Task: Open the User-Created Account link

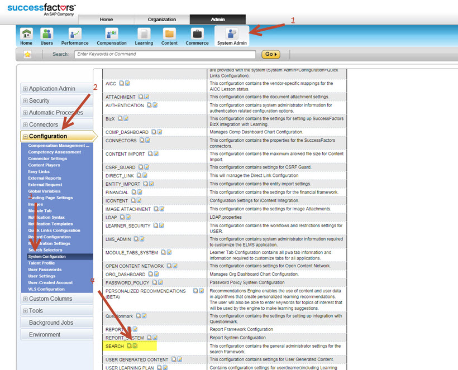Action: 50,282
